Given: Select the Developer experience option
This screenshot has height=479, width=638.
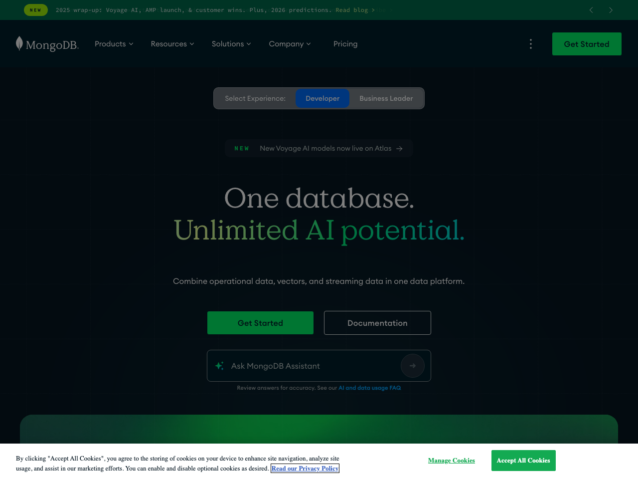Looking at the screenshot, I should pos(322,98).
